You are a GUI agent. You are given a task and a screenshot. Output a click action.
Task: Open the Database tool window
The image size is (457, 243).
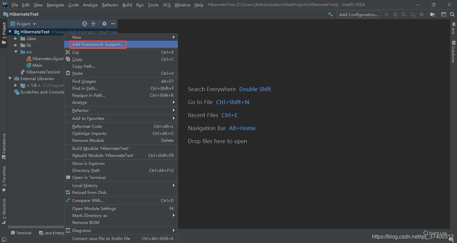tap(454, 51)
